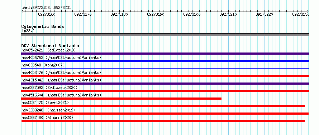The height and width of the screenshot is (135, 319).
Task: Open the nsv6327592 (Sedlazeck2020) label
Action: pyautogui.click(x=49, y=87)
